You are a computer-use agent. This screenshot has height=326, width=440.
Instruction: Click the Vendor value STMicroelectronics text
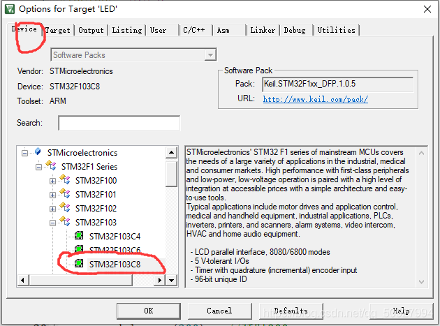pyautogui.click(x=81, y=71)
